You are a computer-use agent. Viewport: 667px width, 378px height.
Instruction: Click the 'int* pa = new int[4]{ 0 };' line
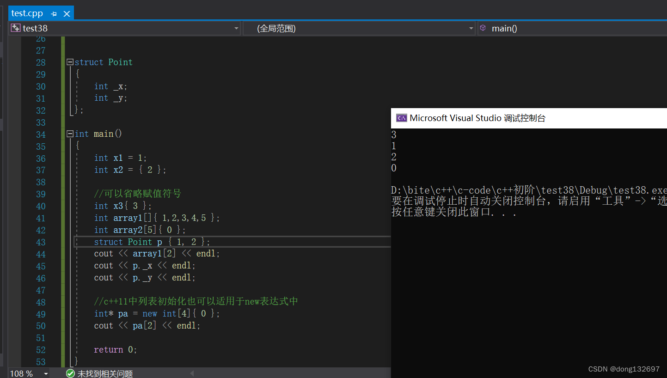pos(157,314)
